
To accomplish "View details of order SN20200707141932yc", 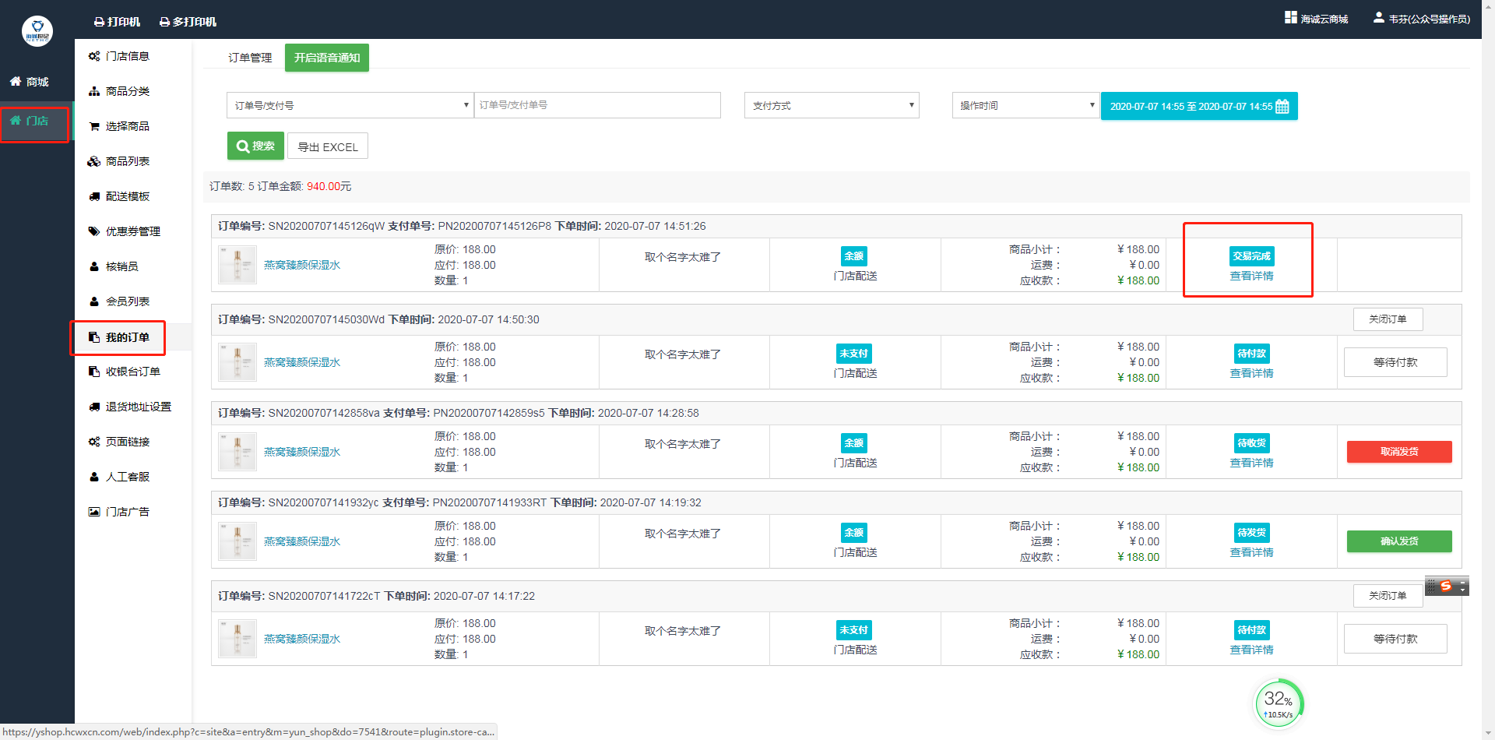I will coord(1251,552).
